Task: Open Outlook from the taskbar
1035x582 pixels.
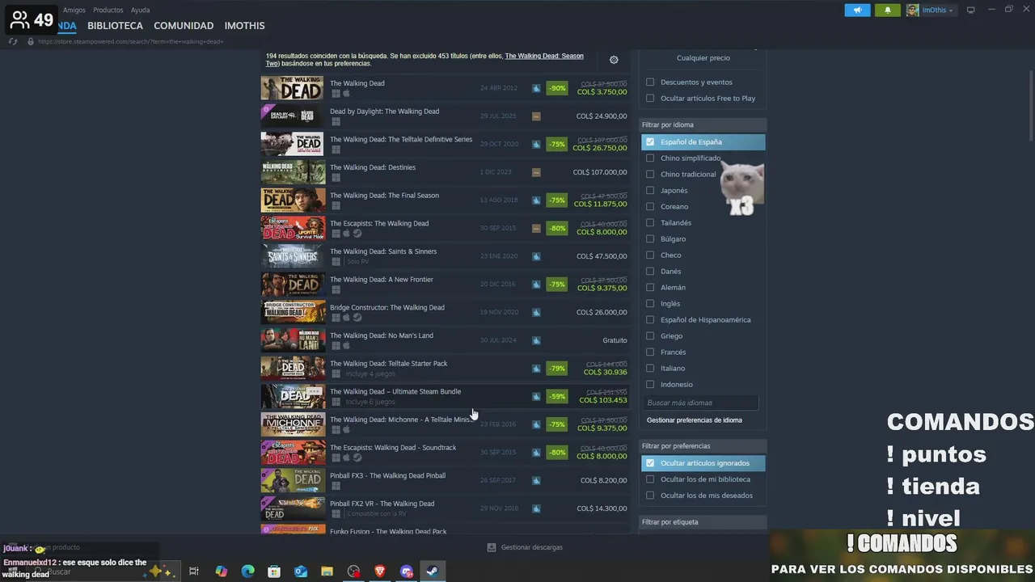Action: coord(301,571)
